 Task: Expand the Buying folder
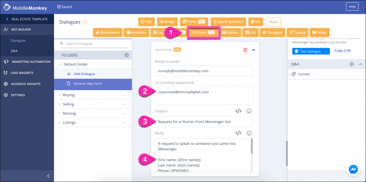coord(60,95)
